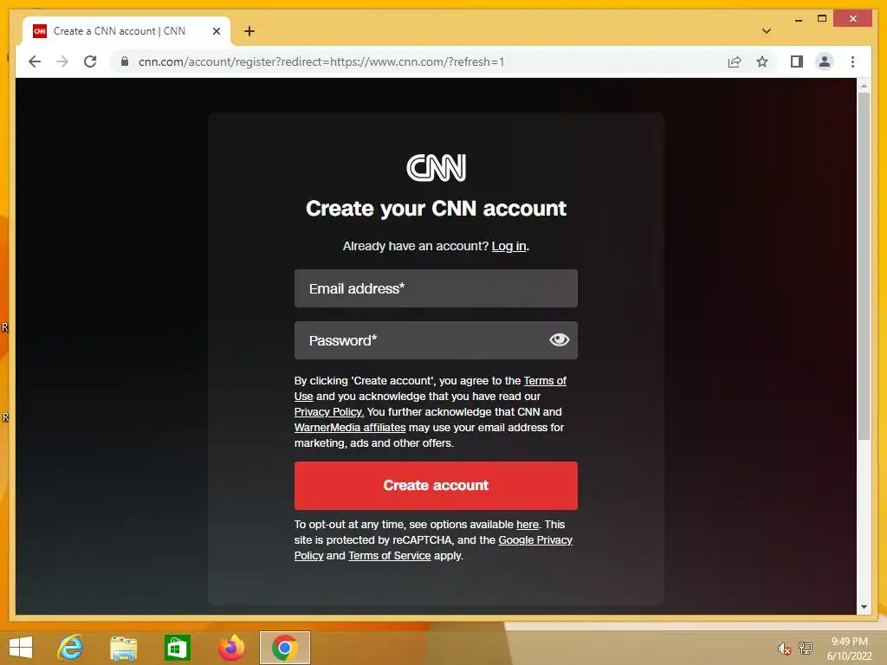Screen dimensions: 887x665
Task: Click the scrollbar up arrow
Action: click(x=864, y=86)
